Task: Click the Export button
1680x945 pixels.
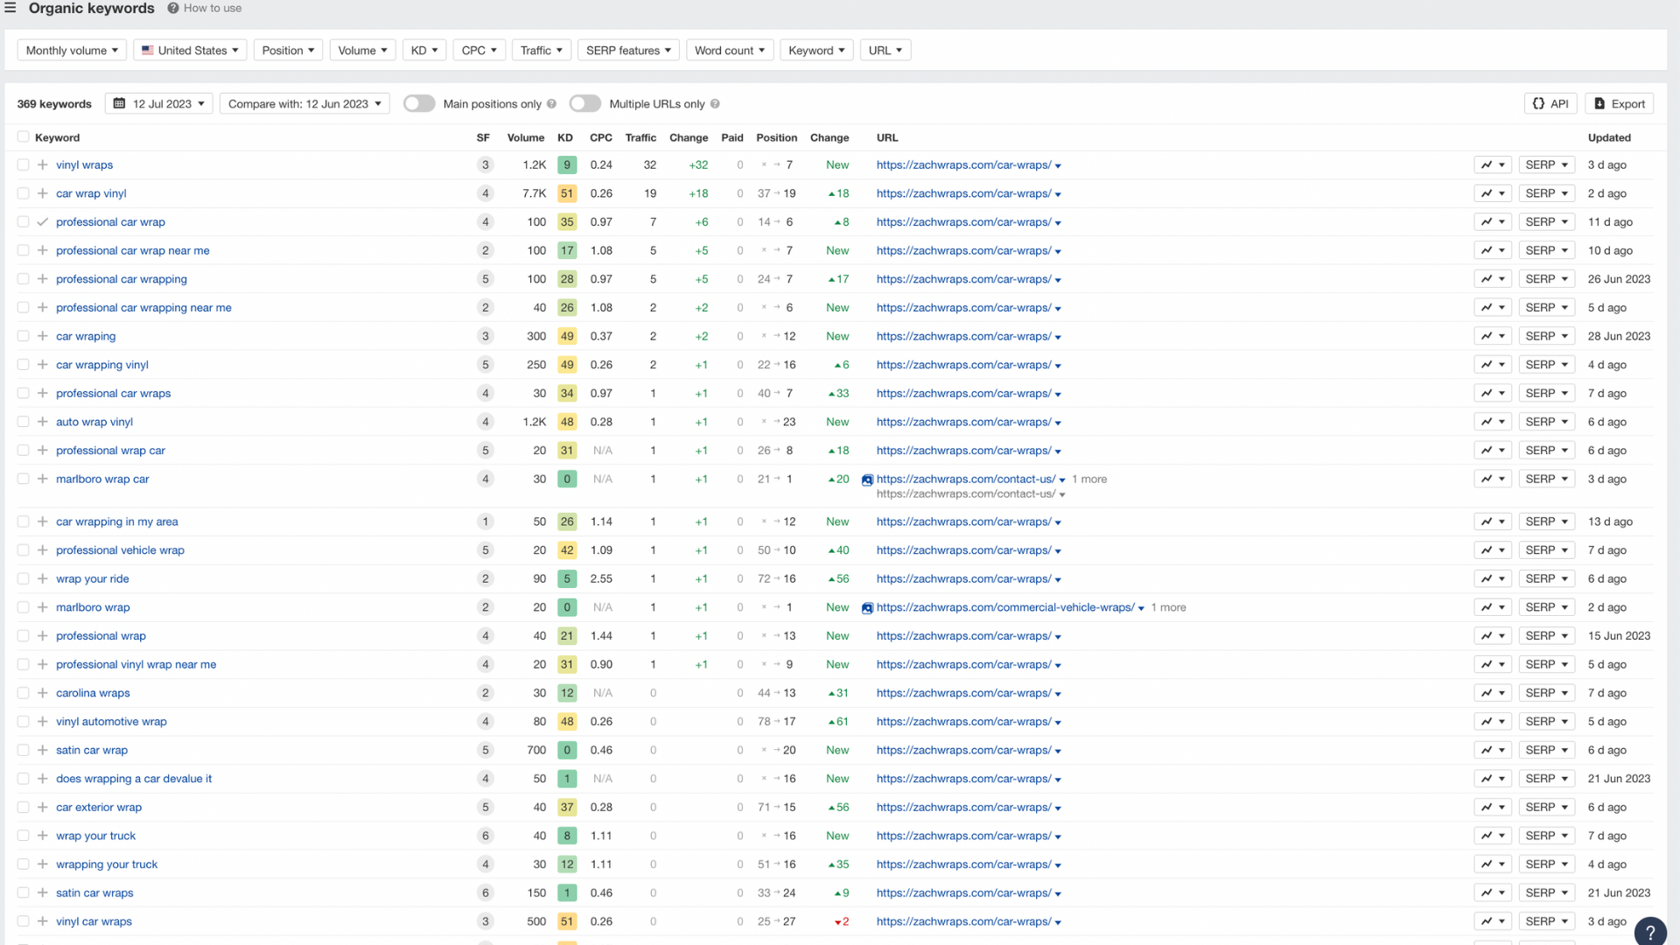Action: [x=1620, y=103]
